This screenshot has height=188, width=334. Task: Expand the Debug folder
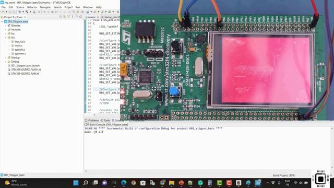6,62
